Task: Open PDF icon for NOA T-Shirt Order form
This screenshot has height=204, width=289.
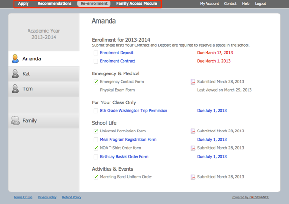Action: click(193, 148)
